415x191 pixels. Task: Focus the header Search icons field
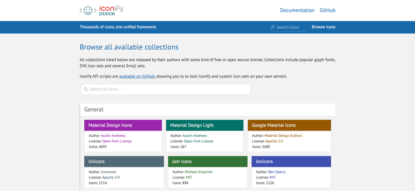click(x=288, y=27)
